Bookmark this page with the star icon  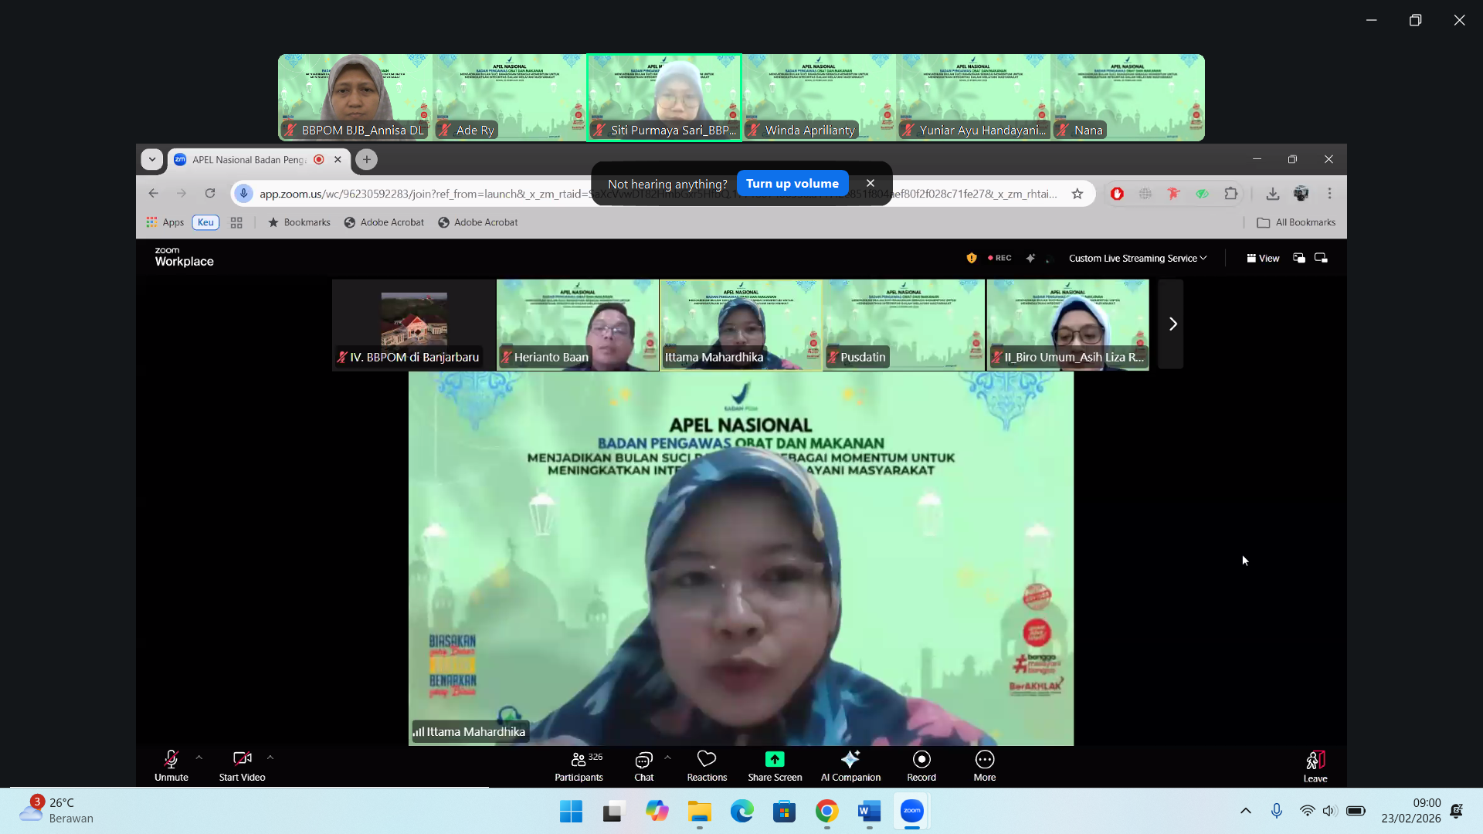pos(1077,194)
